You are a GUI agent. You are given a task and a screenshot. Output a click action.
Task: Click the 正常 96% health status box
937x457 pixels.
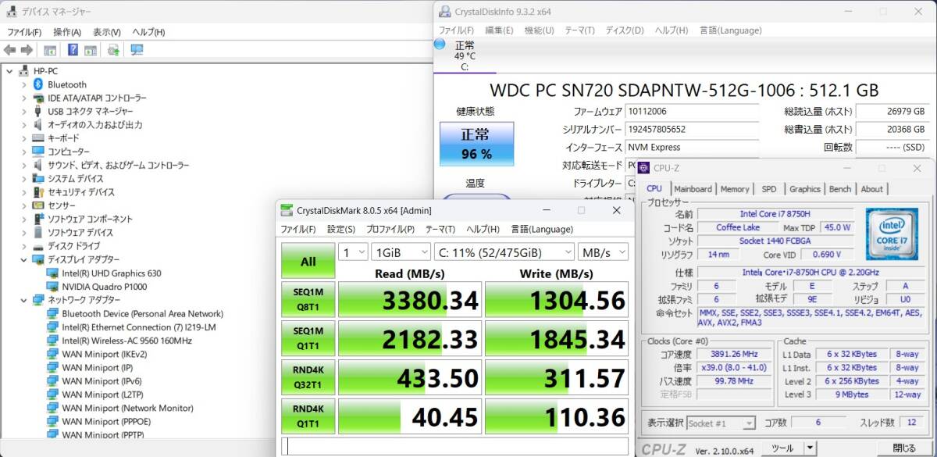[x=476, y=144]
